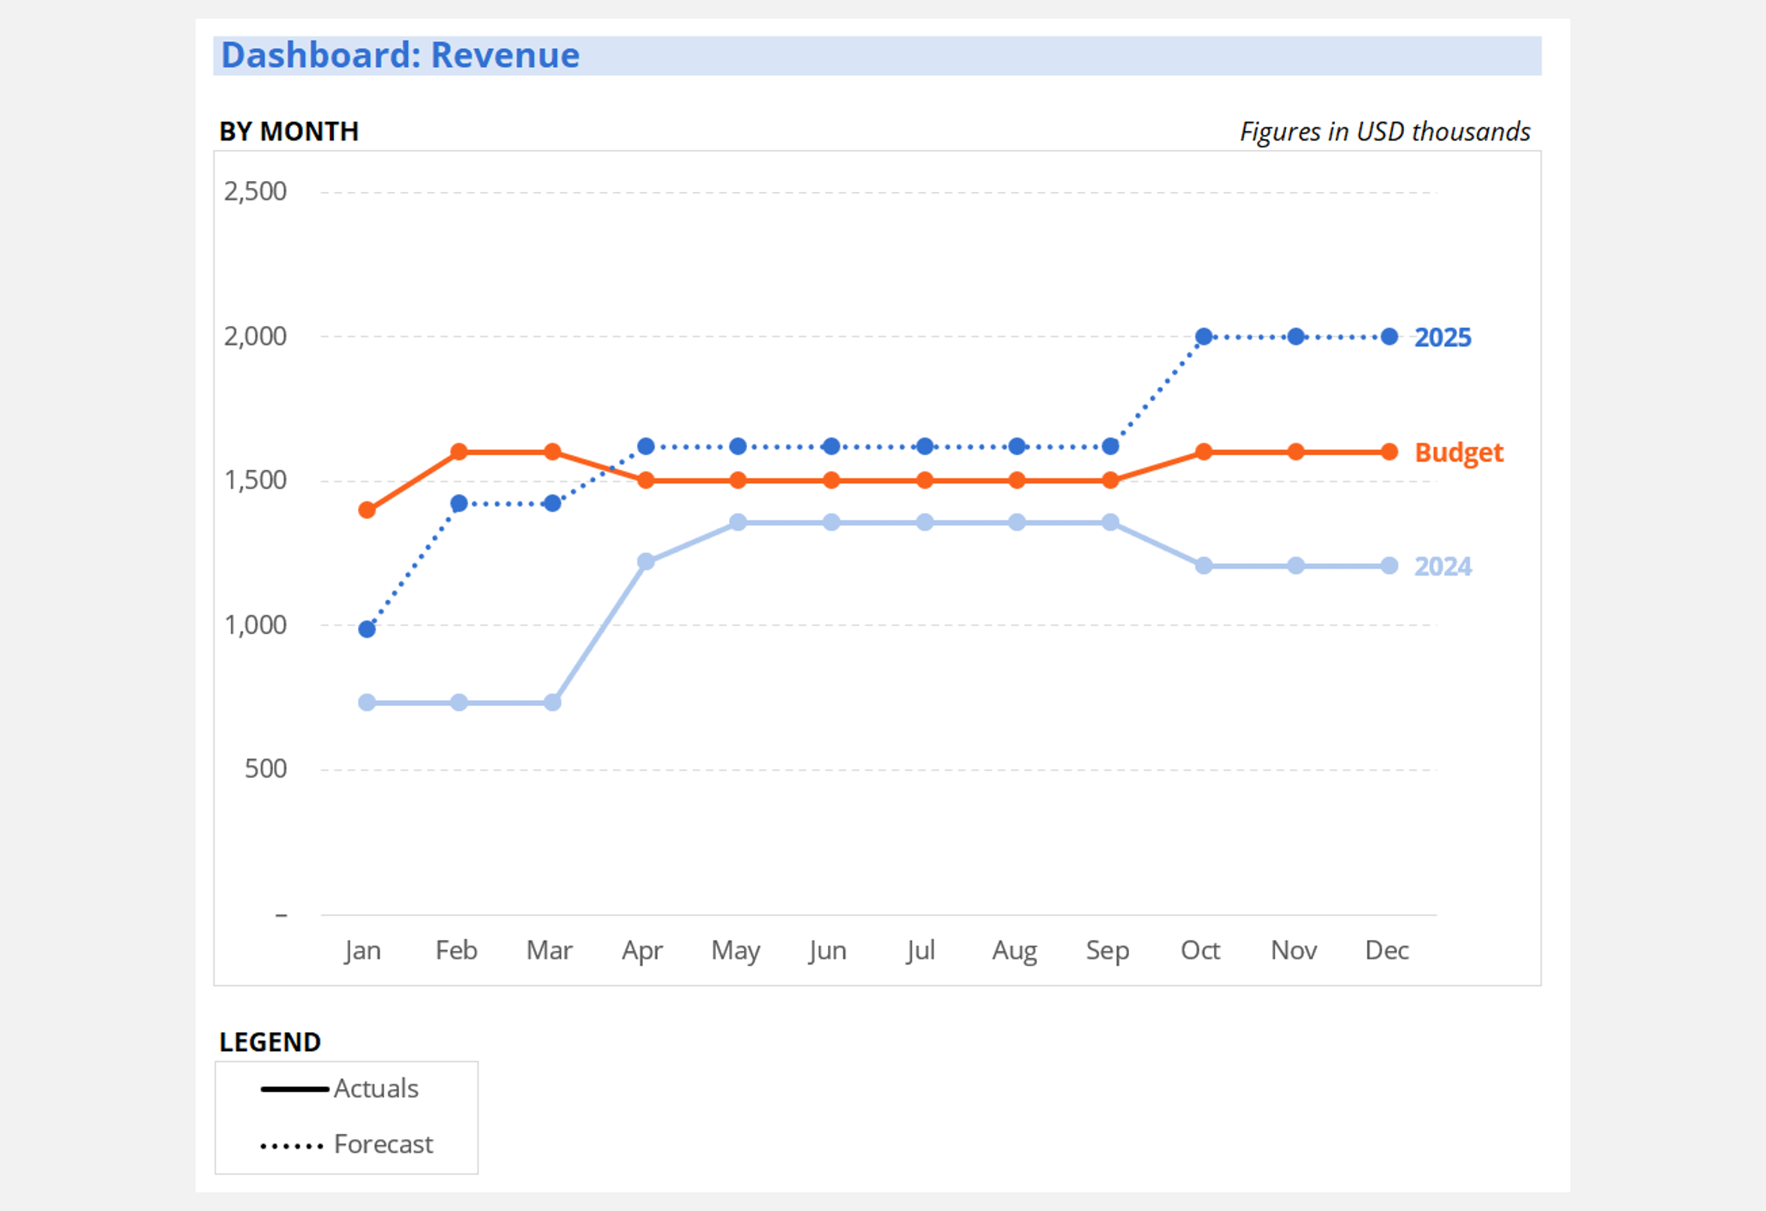Click the Figures in USD thousands note
Viewport: 1766px width, 1211px height.
[x=1384, y=131]
